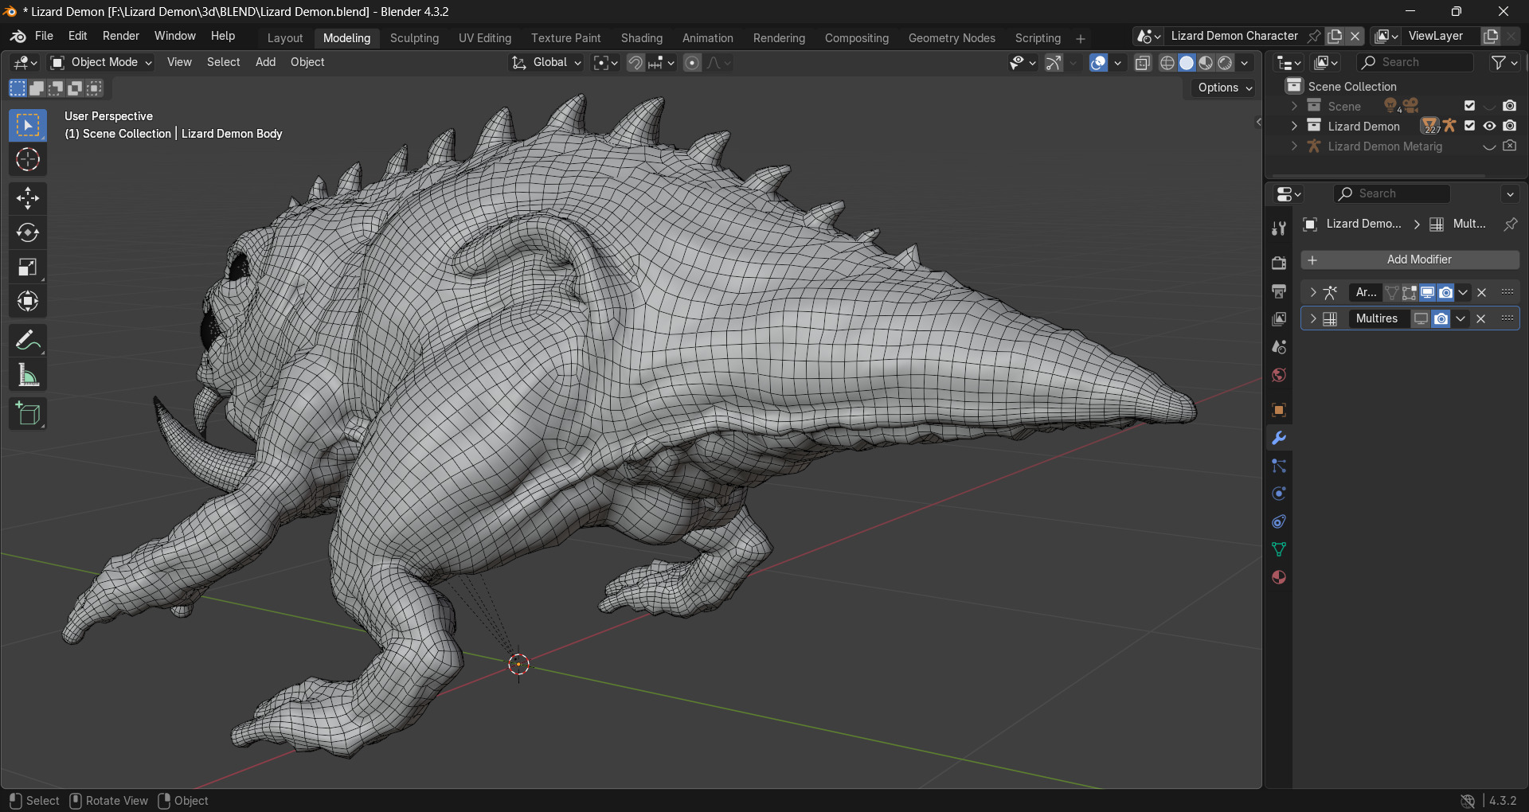This screenshot has height=812, width=1529.
Task: Switch to the Geometry Nodes workspace tab
Action: click(952, 38)
